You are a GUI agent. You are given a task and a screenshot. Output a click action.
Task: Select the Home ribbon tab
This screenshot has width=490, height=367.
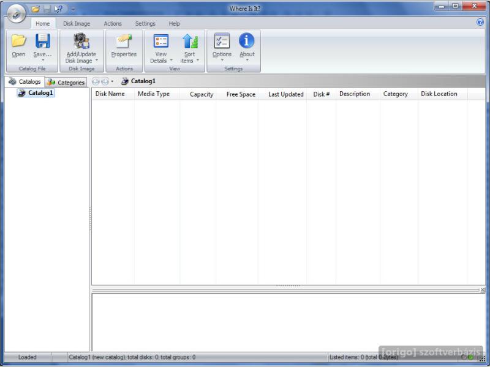pos(42,24)
